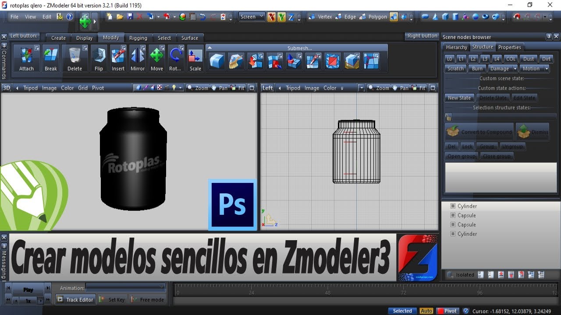Viewport: 561px width, 315px height.
Task: Toggle Selected mode in status bar
Action: pyautogui.click(x=402, y=311)
